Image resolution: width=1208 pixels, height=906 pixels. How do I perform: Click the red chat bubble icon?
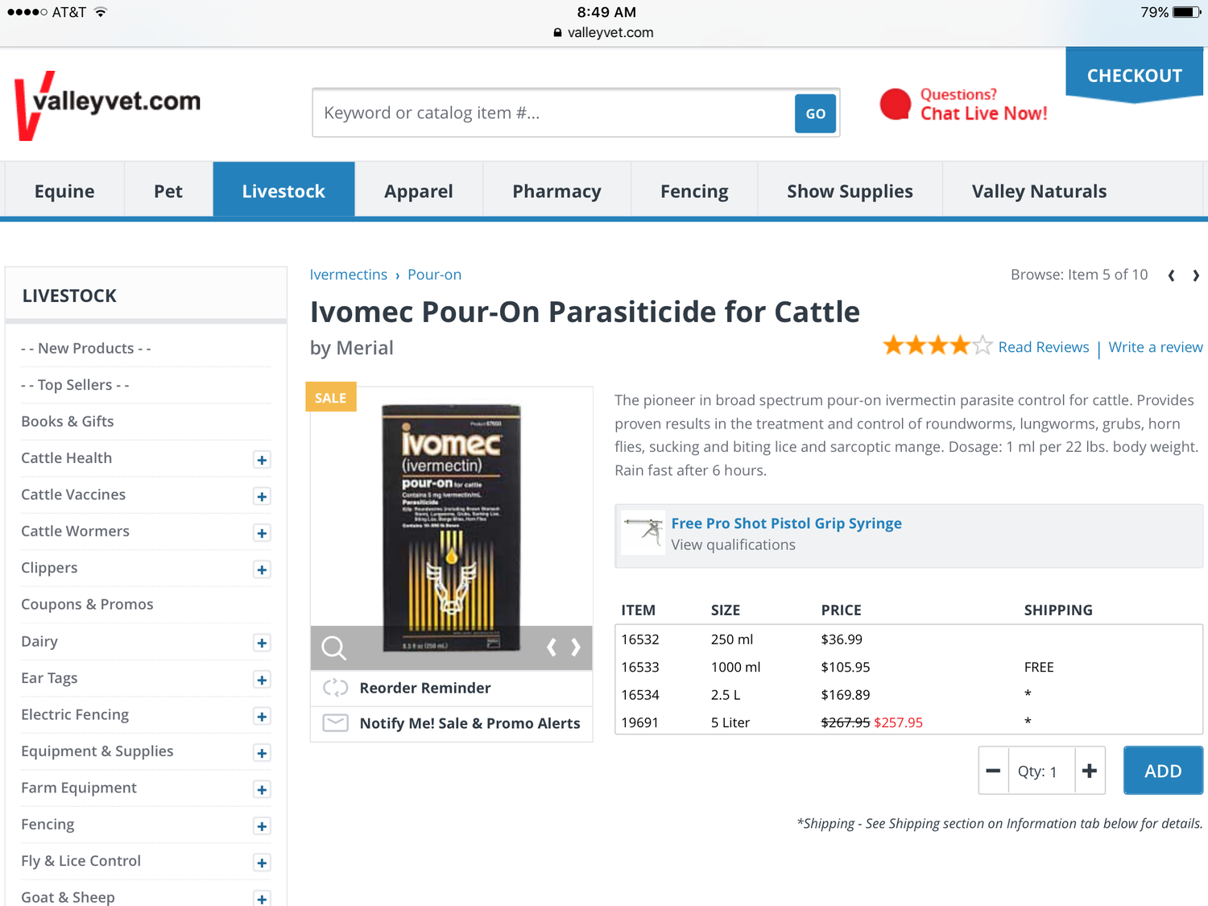point(895,105)
